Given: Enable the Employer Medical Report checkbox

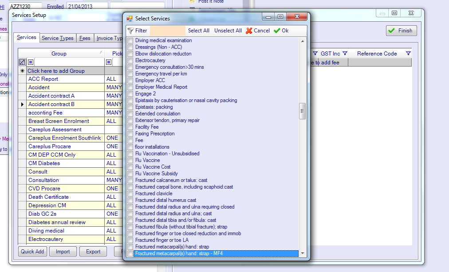Looking at the screenshot, I should 130,87.
